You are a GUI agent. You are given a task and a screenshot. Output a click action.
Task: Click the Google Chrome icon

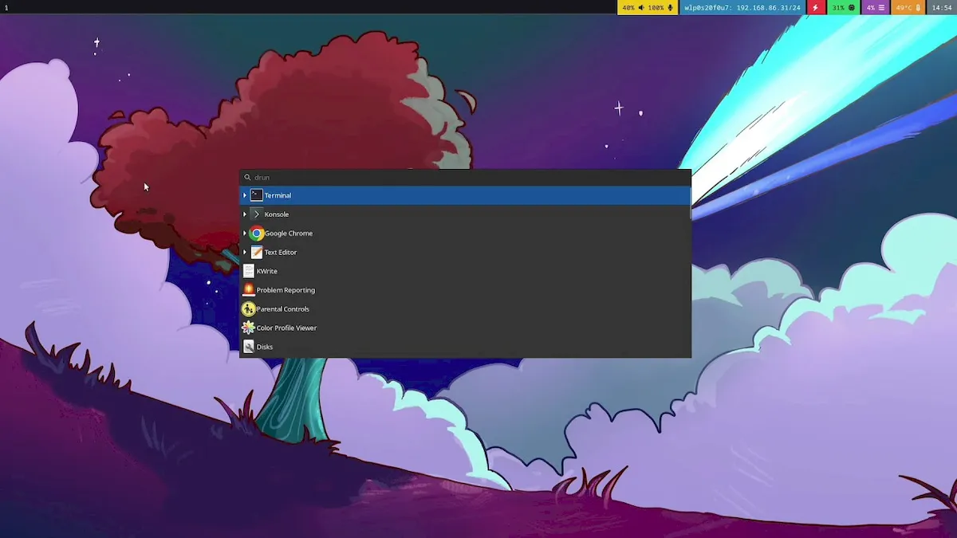[256, 234]
